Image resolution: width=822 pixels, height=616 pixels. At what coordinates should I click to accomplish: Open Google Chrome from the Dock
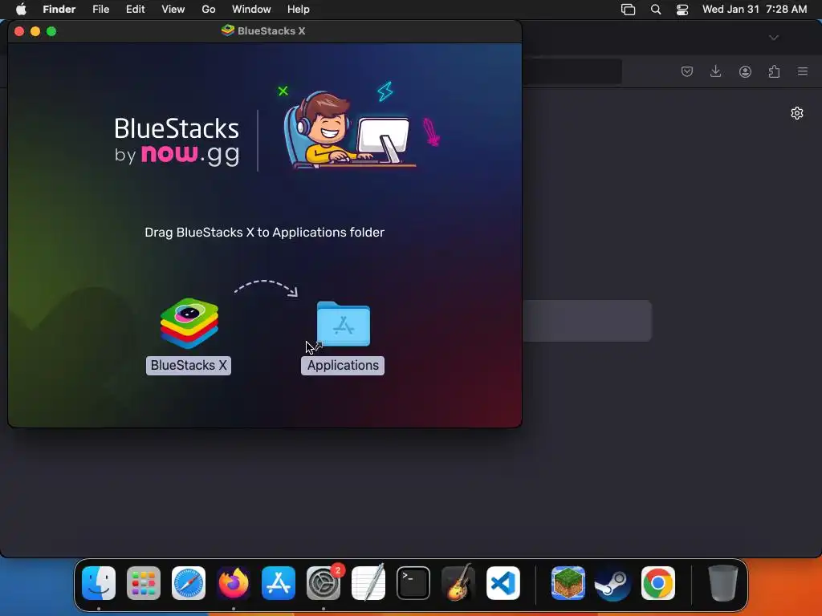658,583
